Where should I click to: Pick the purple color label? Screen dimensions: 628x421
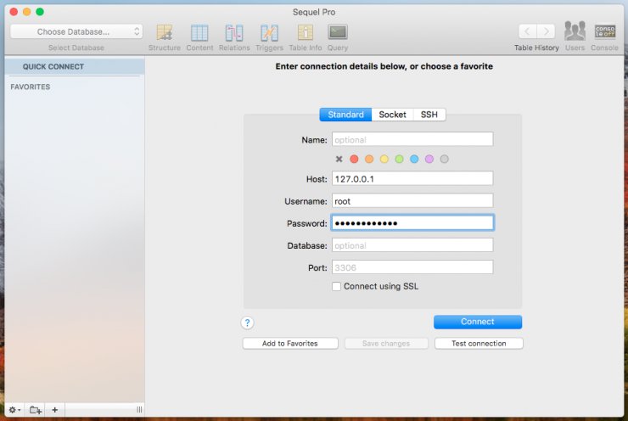tap(429, 159)
